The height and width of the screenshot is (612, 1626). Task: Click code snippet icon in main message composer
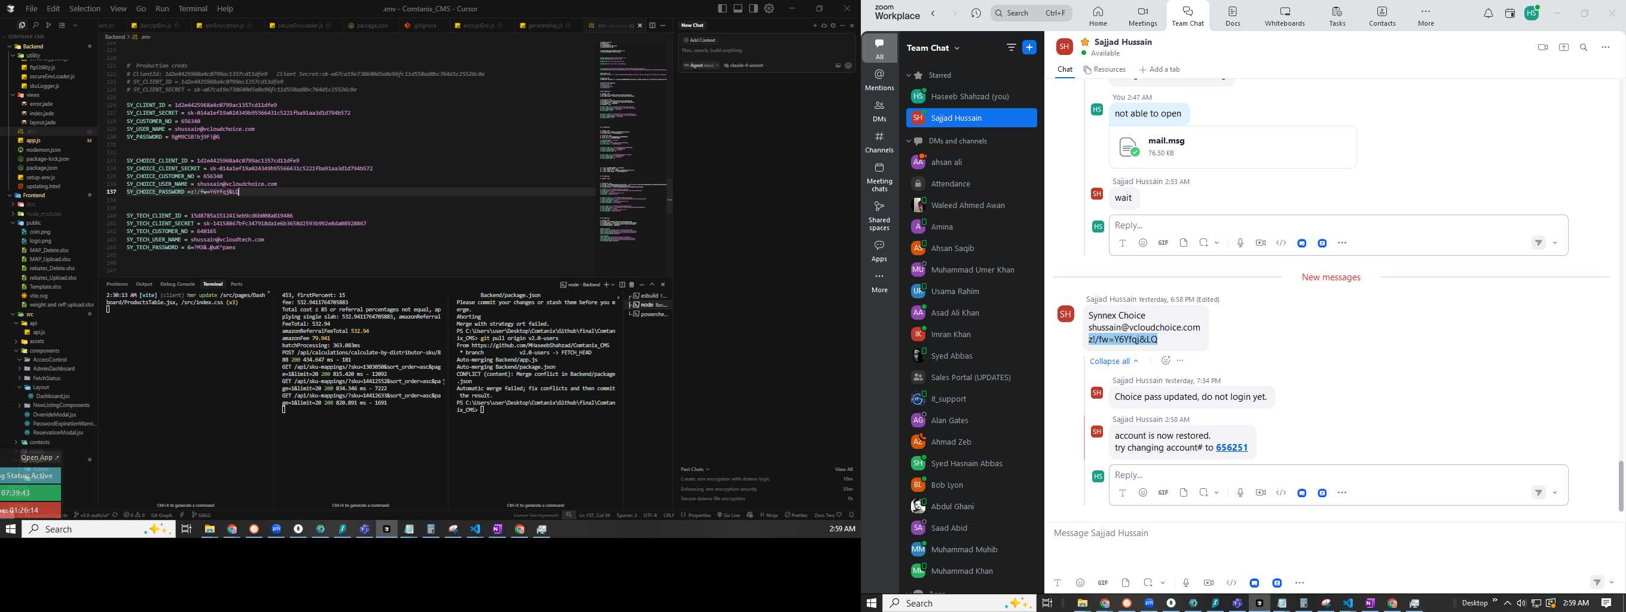coord(1231,583)
